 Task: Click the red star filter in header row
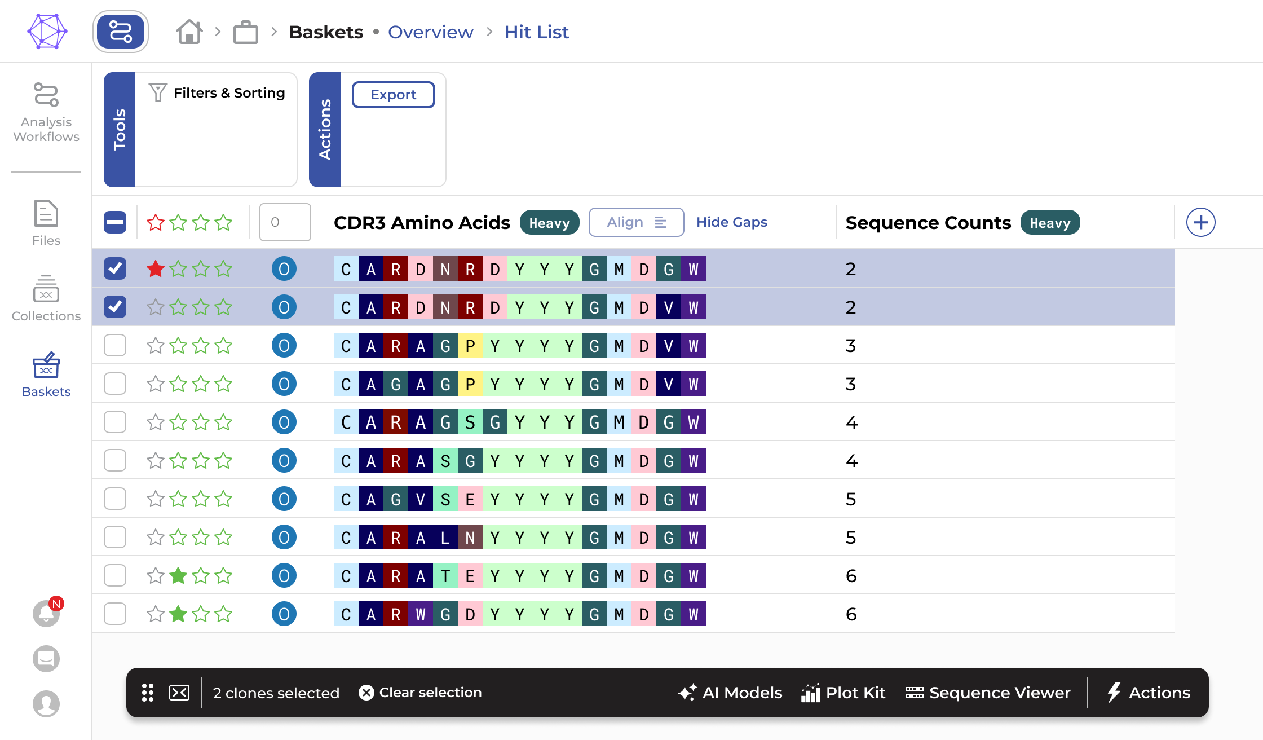[x=156, y=222]
